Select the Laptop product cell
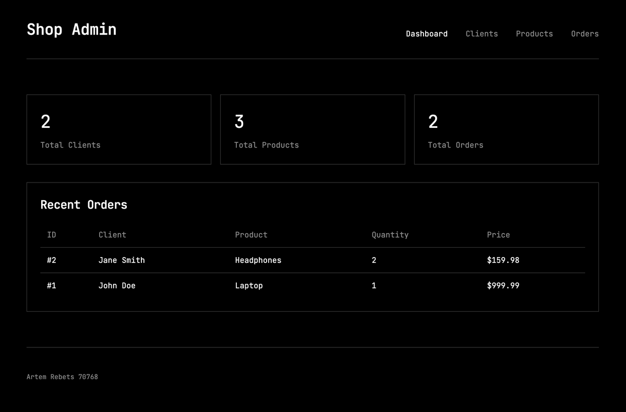The height and width of the screenshot is (412, 626). pyautogui.click(x=249, y=286)
